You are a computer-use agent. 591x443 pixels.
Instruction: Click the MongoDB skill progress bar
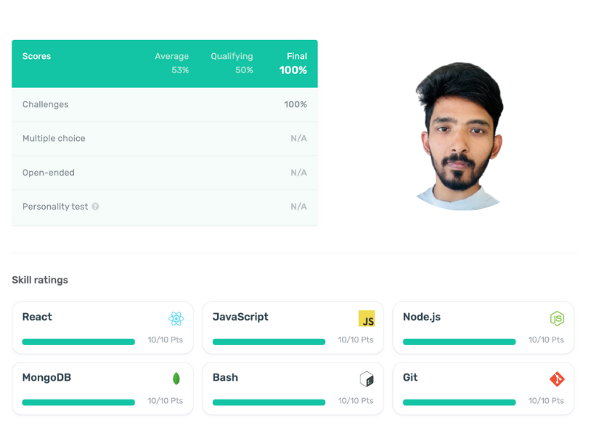click(78, 402)
